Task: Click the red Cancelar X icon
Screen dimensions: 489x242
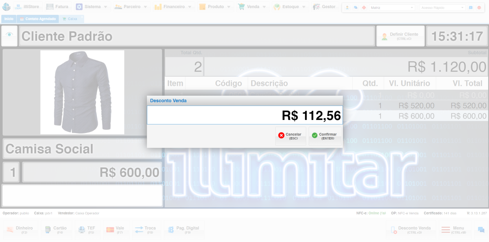Action: (x=281, y=135)
